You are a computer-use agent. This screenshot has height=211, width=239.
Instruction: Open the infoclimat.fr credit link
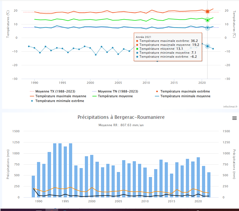pyautogui.click(x=230, y=106)
